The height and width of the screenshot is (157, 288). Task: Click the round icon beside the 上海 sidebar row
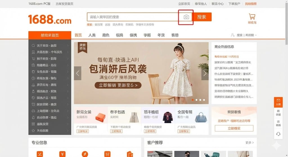tap(33, 111)
